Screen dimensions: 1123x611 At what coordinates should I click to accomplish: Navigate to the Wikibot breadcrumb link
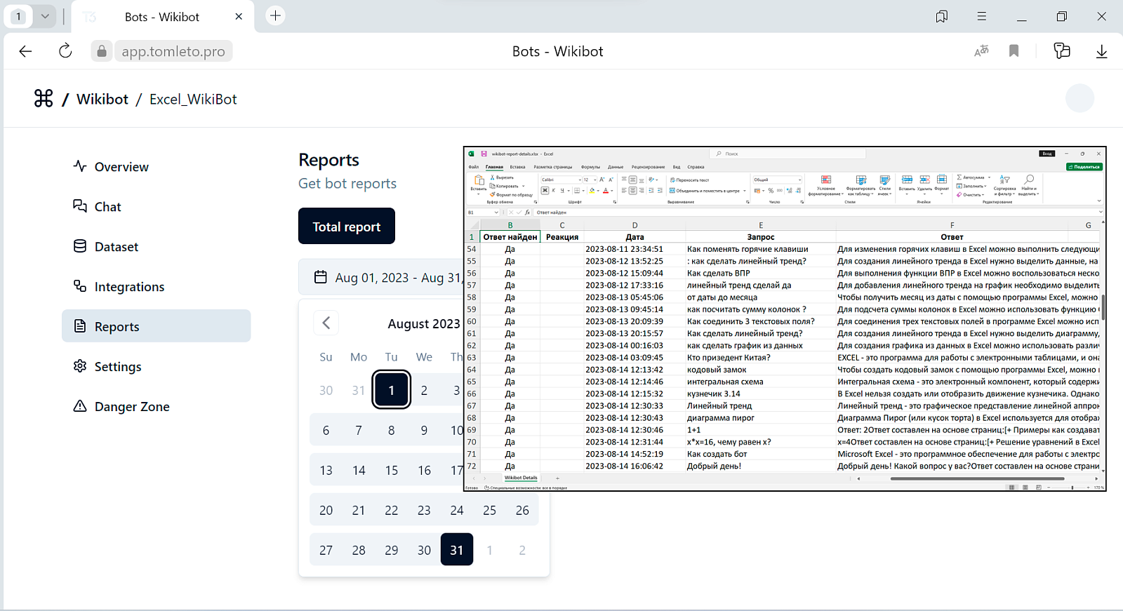coord(102,100)
